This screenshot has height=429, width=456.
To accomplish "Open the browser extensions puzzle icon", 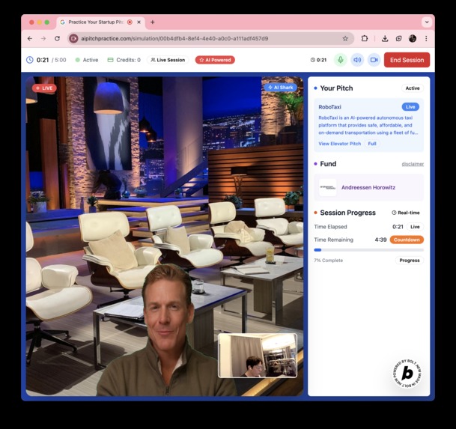I will [365, 38].
